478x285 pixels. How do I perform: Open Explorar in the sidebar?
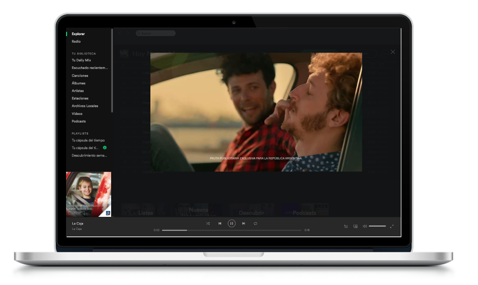[x=79, y=34]
